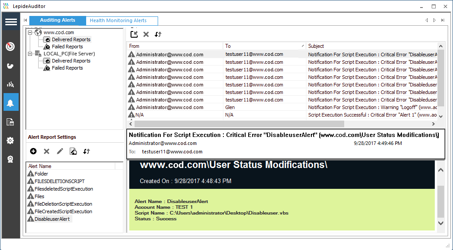Select the Files alert
453x250 pixels.
39,196
